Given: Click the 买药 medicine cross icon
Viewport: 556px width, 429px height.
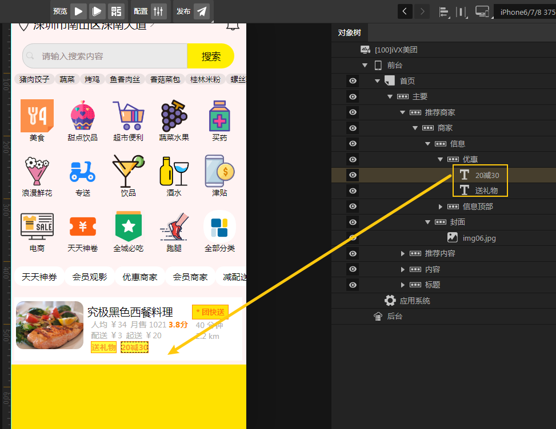Looking at the screenshot, I should [x=219, y=116].
